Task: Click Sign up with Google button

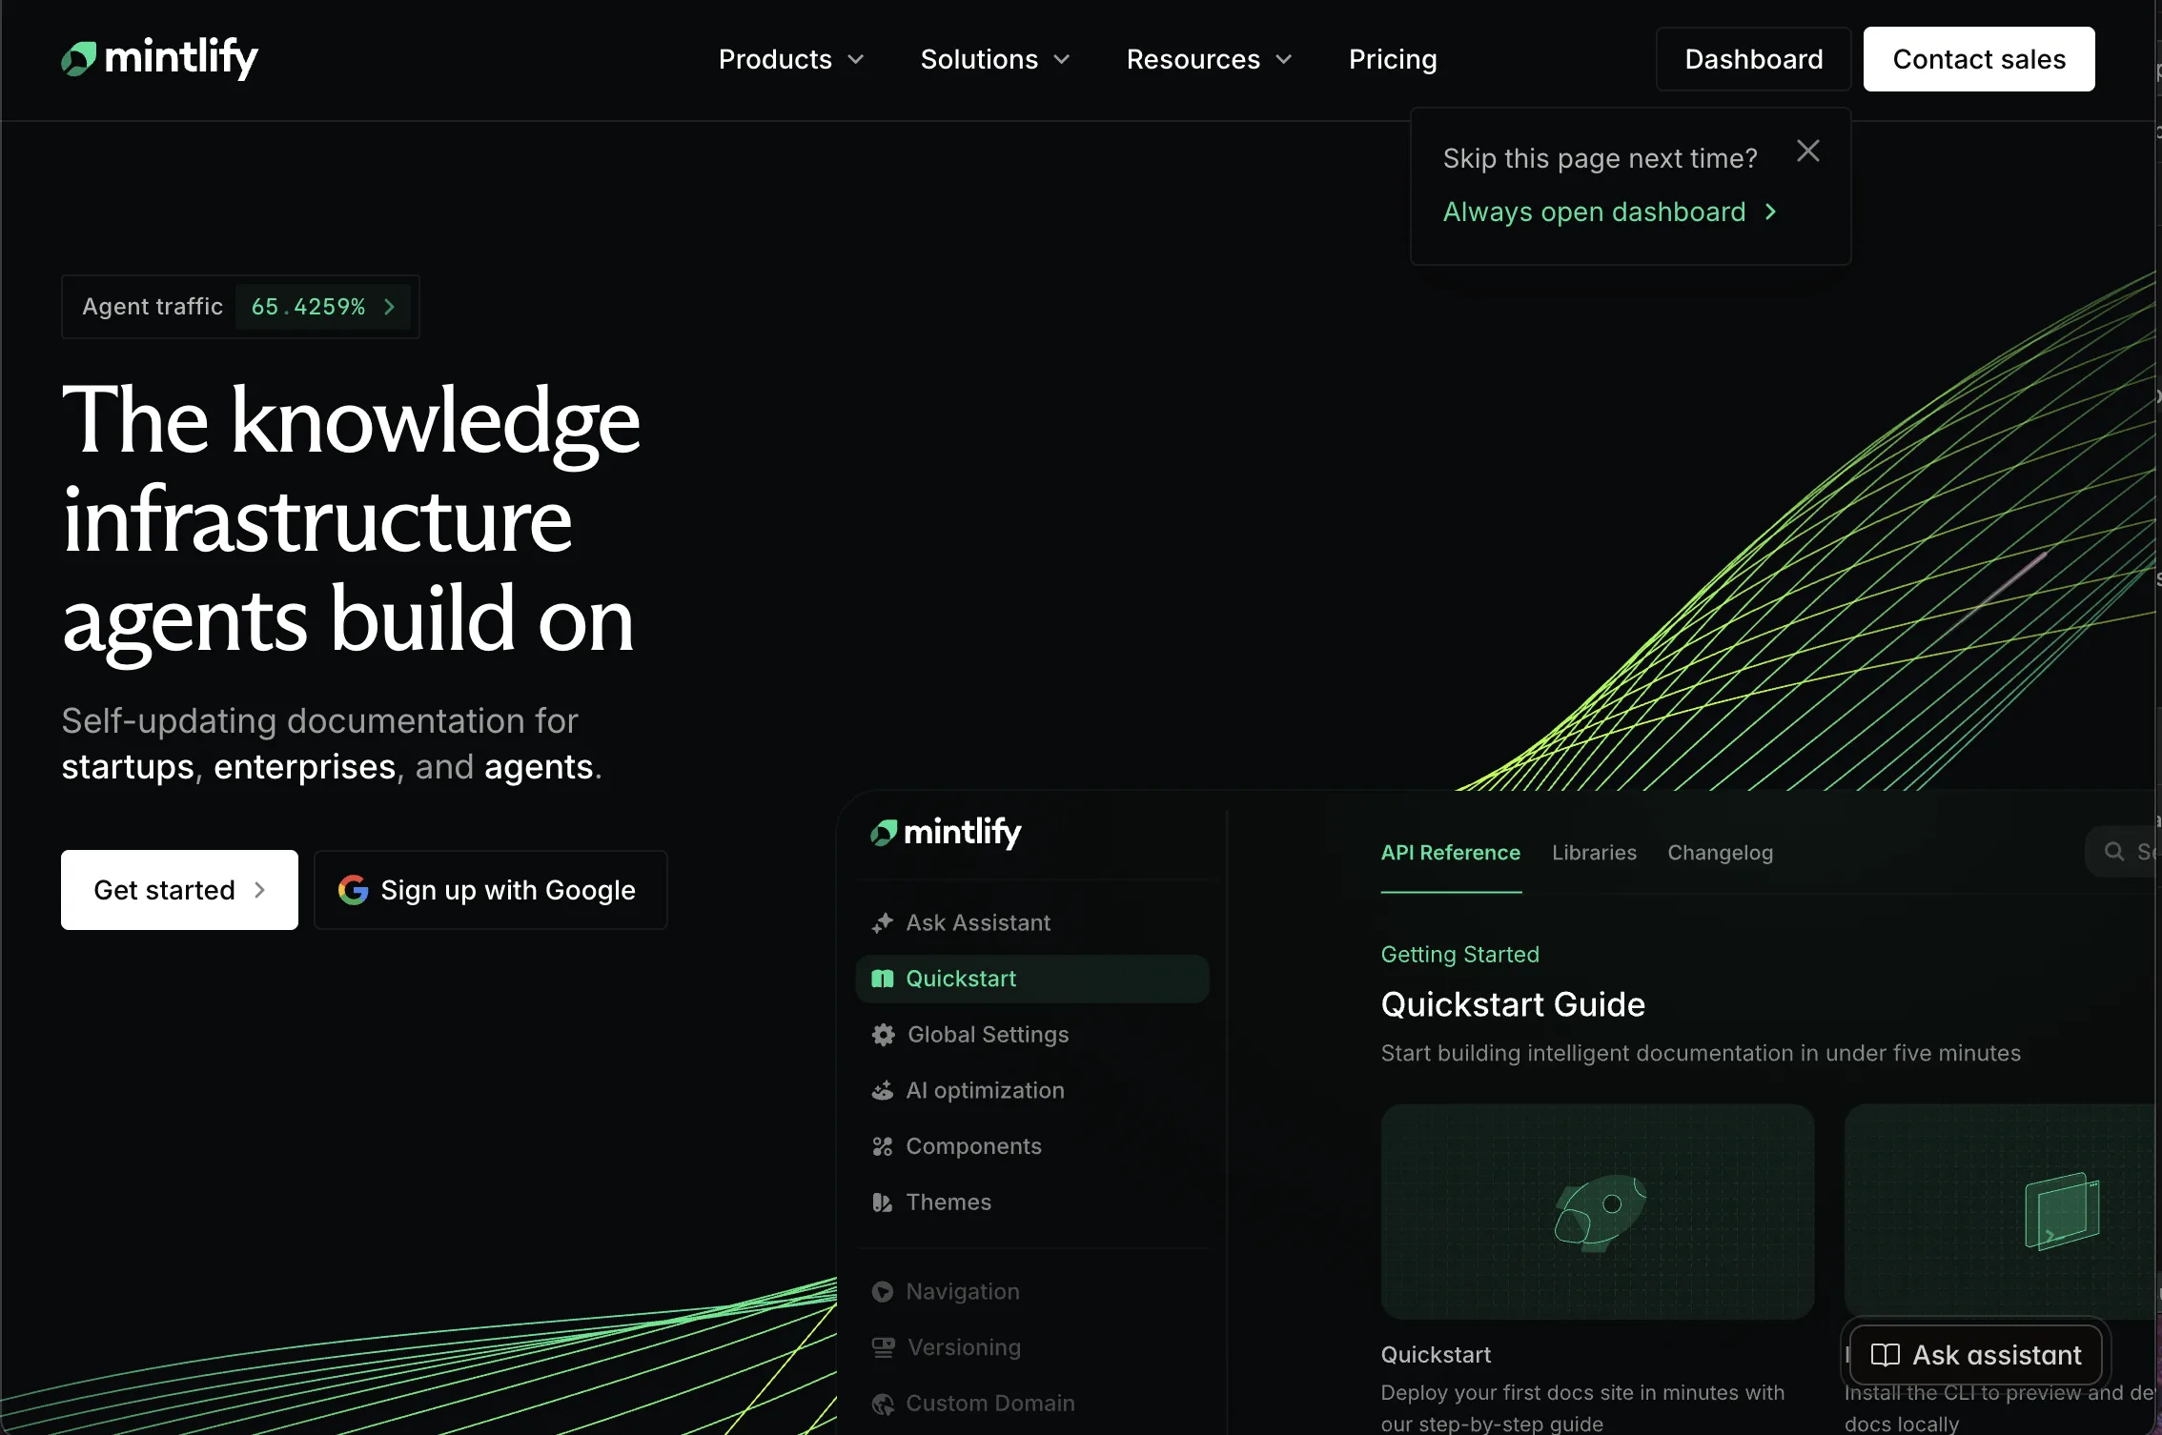Action: [491, 890]
